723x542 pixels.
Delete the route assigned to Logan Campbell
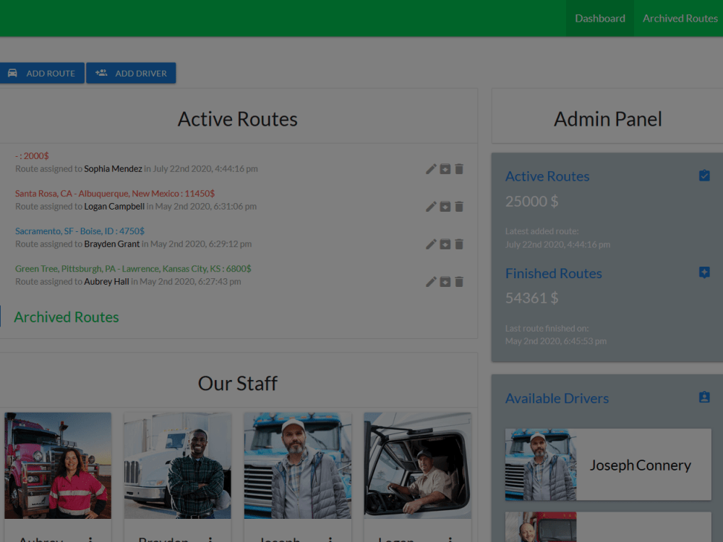click(x=459, y=206)
